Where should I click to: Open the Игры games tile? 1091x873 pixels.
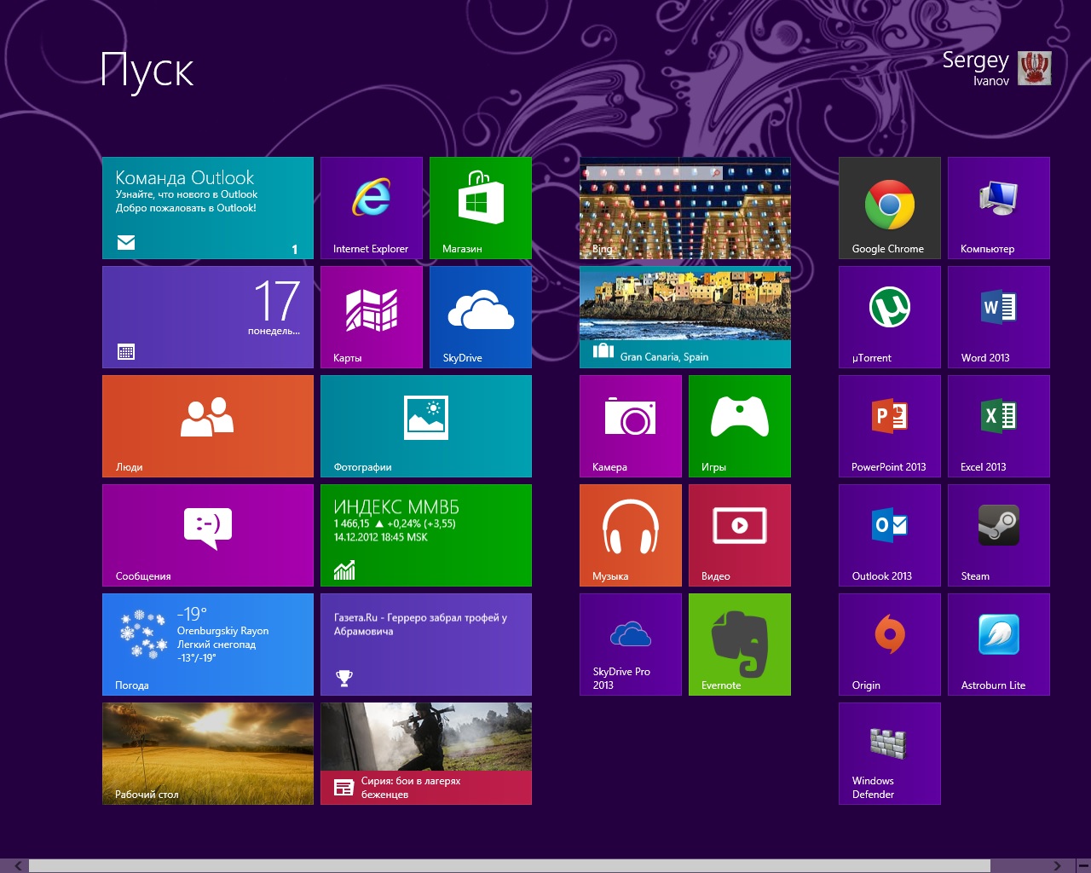point(740,426)
